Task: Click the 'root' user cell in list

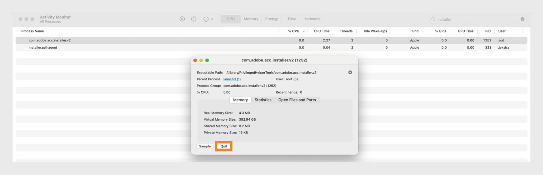Action: click(501, 40)
